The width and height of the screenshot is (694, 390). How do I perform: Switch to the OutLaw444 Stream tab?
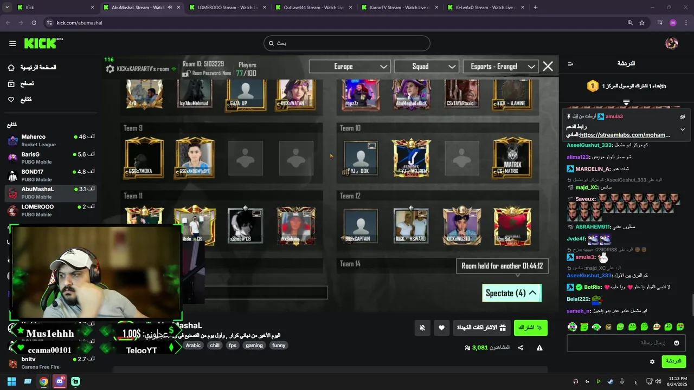tap(313, 8)
